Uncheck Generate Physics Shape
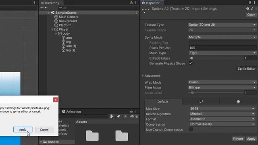Screen dimensions: 258x145 [191, 63]
